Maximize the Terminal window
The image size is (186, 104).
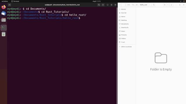(111, 5)
